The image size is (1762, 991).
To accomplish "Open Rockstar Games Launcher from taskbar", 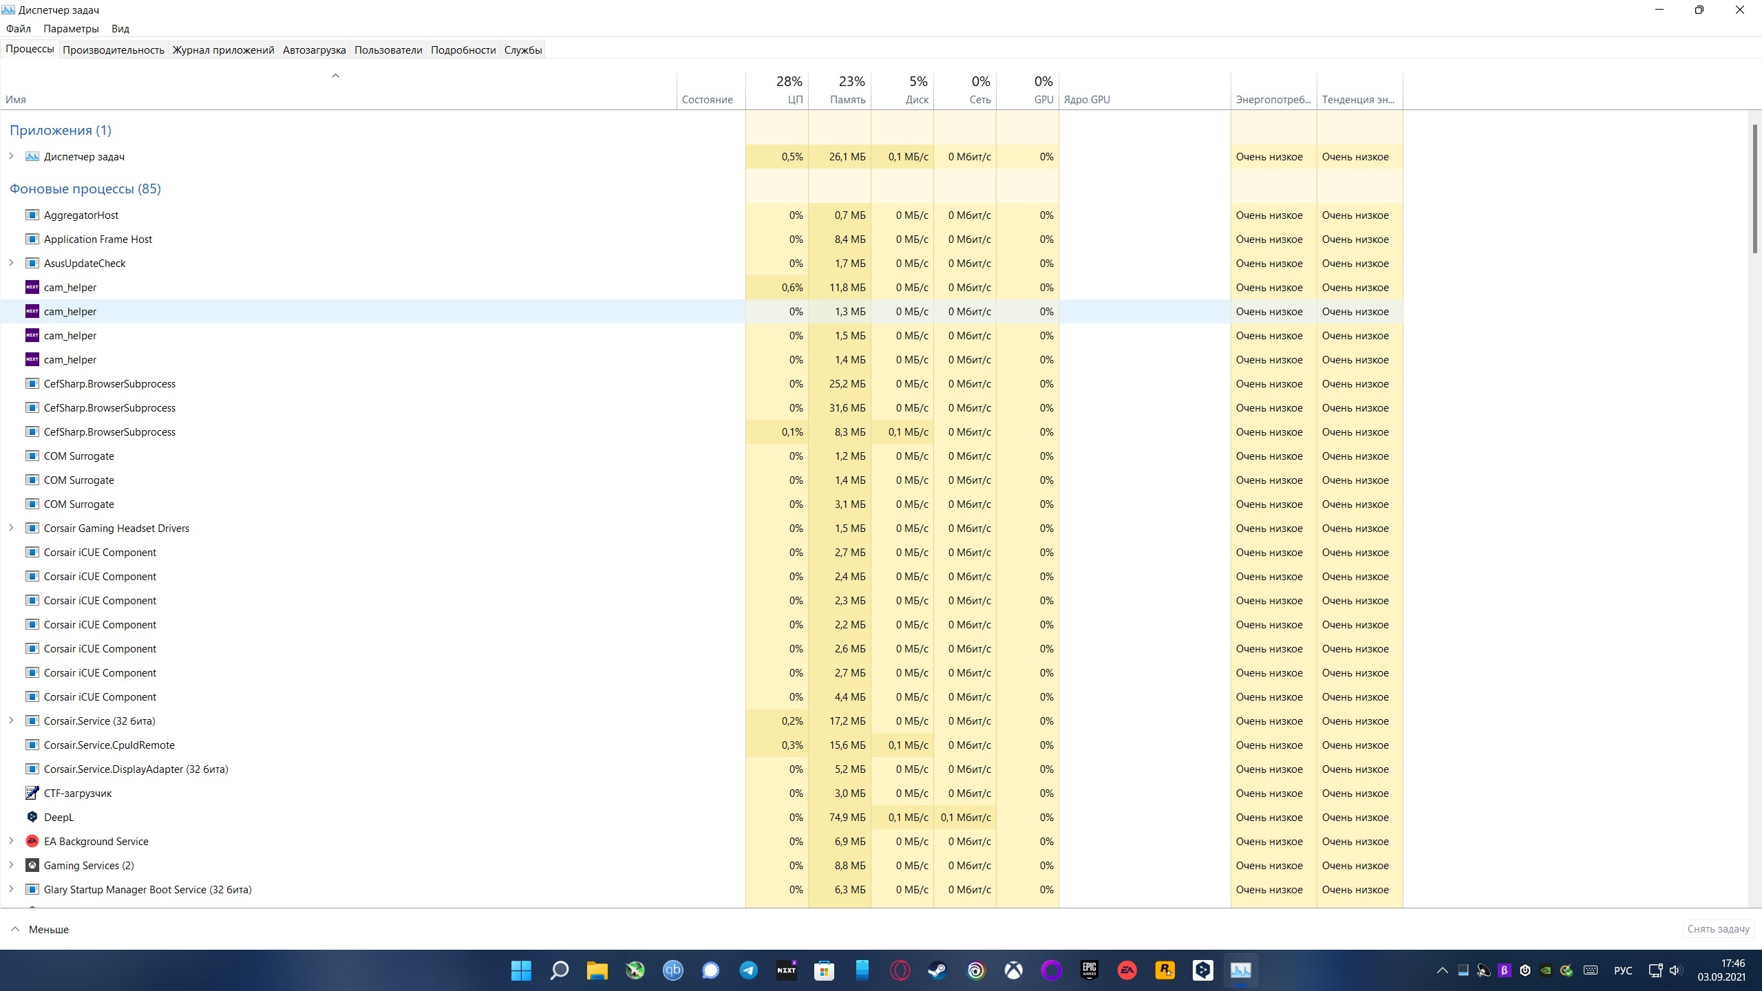I will [1165, 970].
